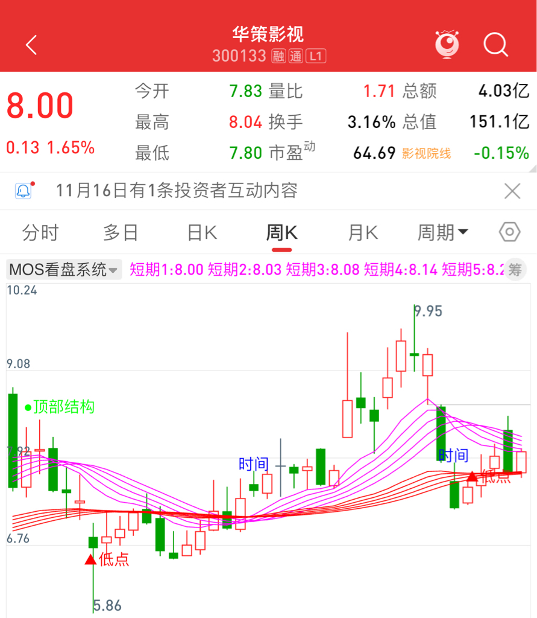Tap the stock code 300133
The height and width of the screenshot is (618, 537).
[239, 56]
